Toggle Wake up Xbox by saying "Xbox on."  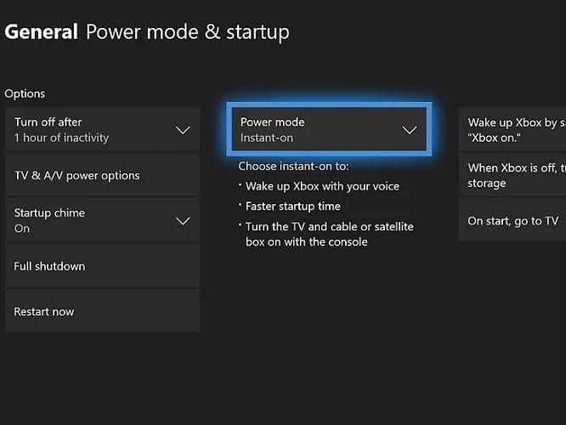[512, 130]
